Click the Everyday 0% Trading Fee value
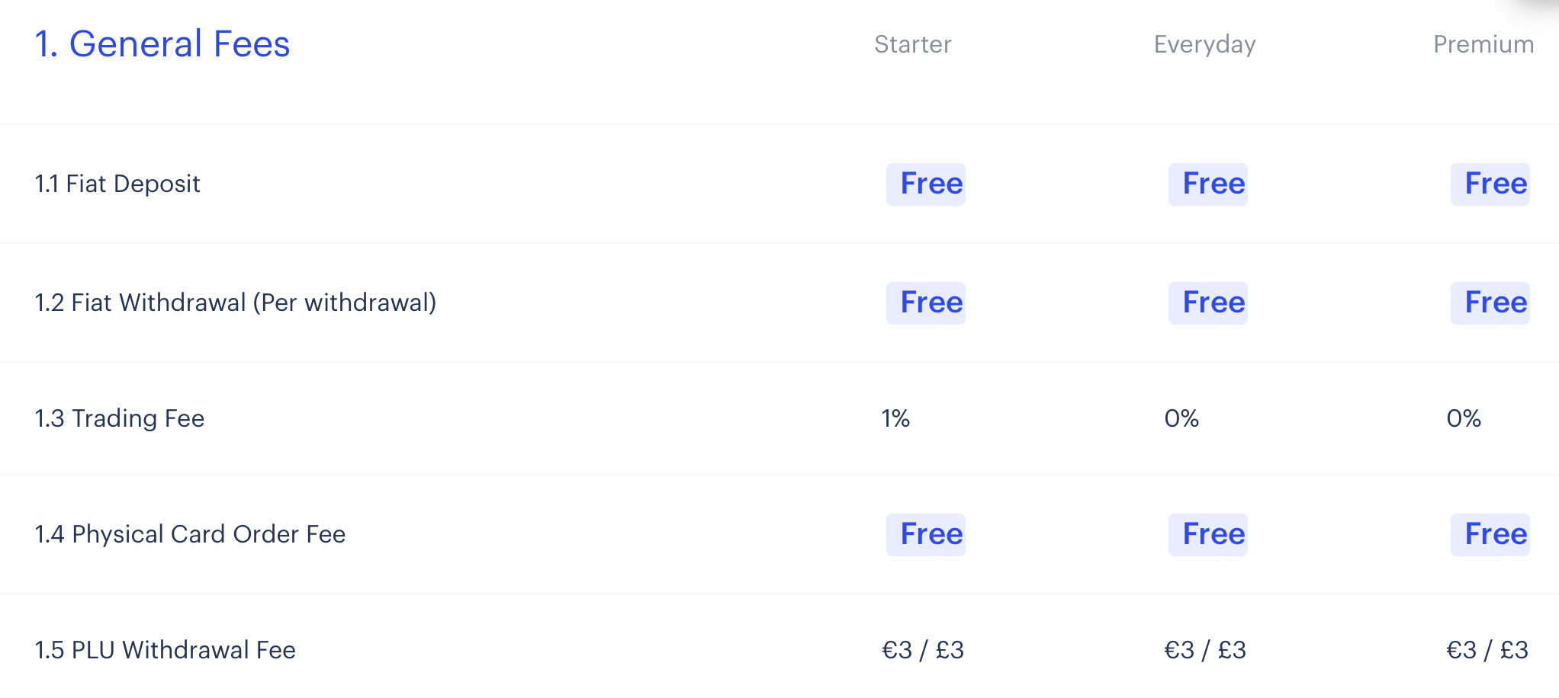The image size is (1559, 698). click(1181, 419)
